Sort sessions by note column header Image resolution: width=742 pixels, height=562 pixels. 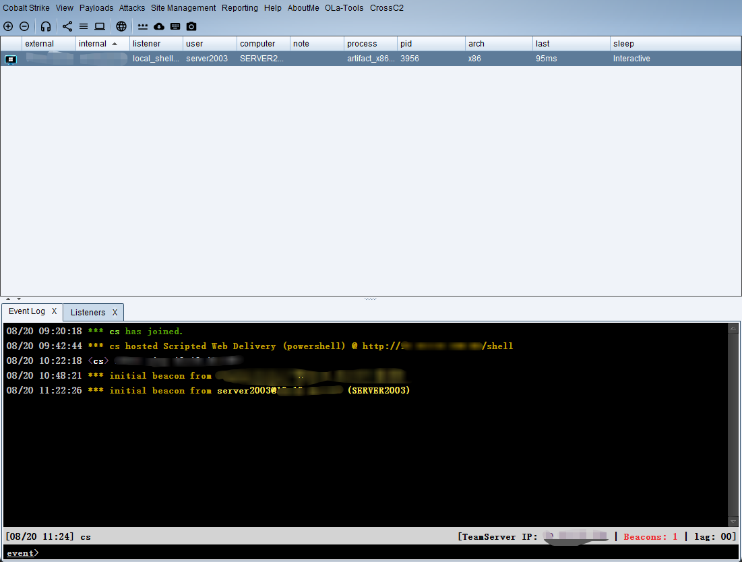click(x=317, y=44)
